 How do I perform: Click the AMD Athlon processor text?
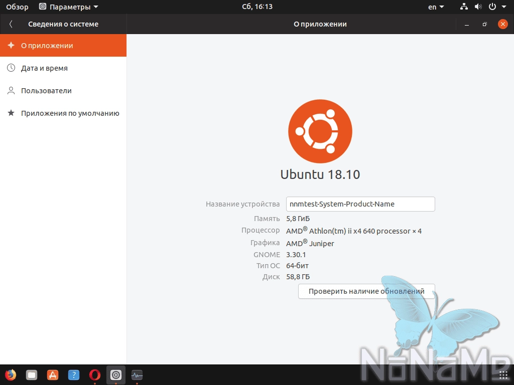354,231
